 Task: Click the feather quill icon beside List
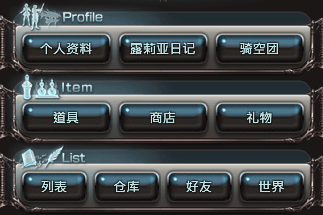[54, 156]
